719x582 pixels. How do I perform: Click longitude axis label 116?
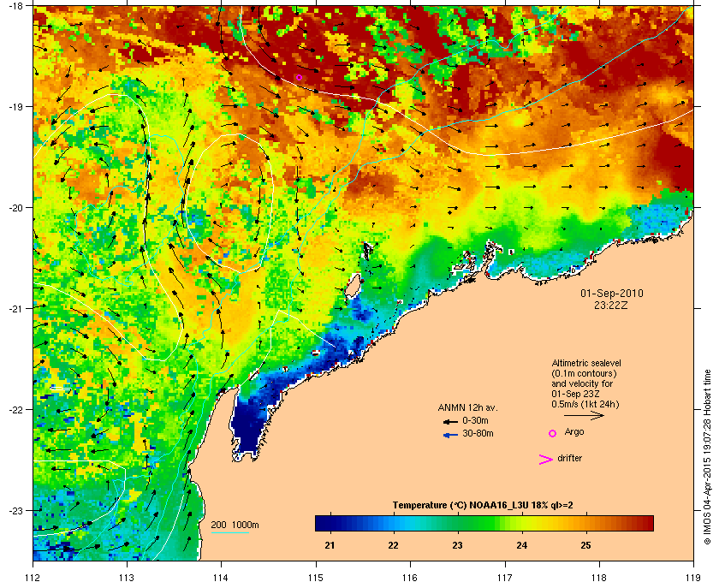coord(410,577)
